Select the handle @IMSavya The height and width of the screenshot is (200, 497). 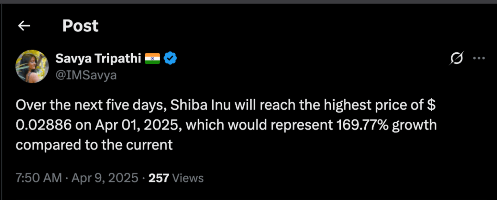pyautogui.click(x=87, y=75)
